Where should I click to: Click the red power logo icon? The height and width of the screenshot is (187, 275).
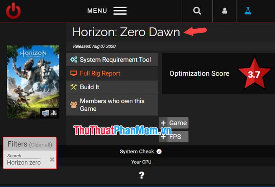tap(13, 11)
